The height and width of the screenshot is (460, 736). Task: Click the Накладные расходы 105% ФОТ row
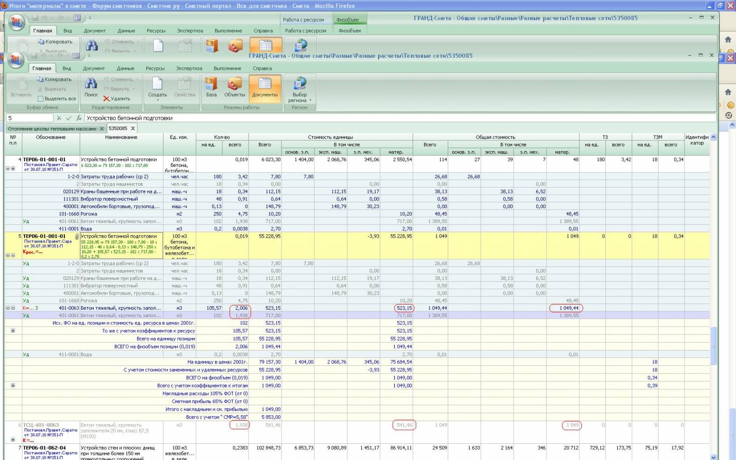coord(205,394)
